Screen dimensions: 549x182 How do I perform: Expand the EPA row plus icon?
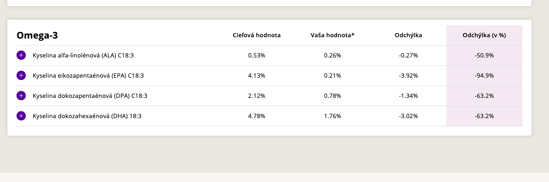point(21,75)
